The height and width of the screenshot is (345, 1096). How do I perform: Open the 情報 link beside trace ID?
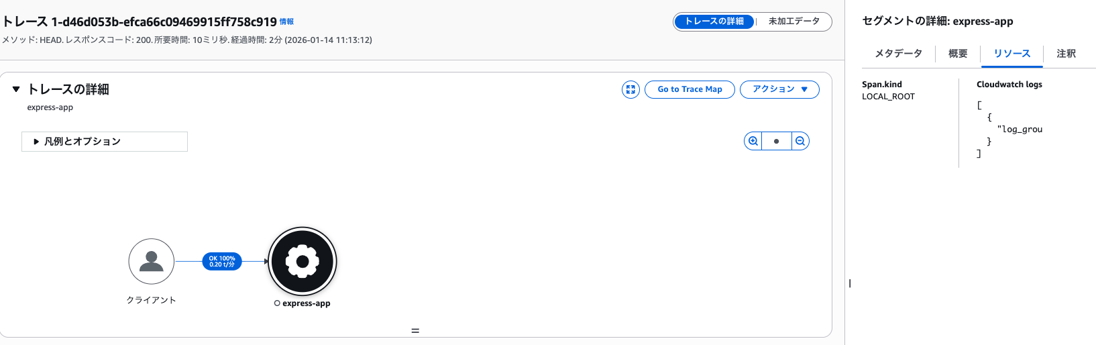coord(286,22)
